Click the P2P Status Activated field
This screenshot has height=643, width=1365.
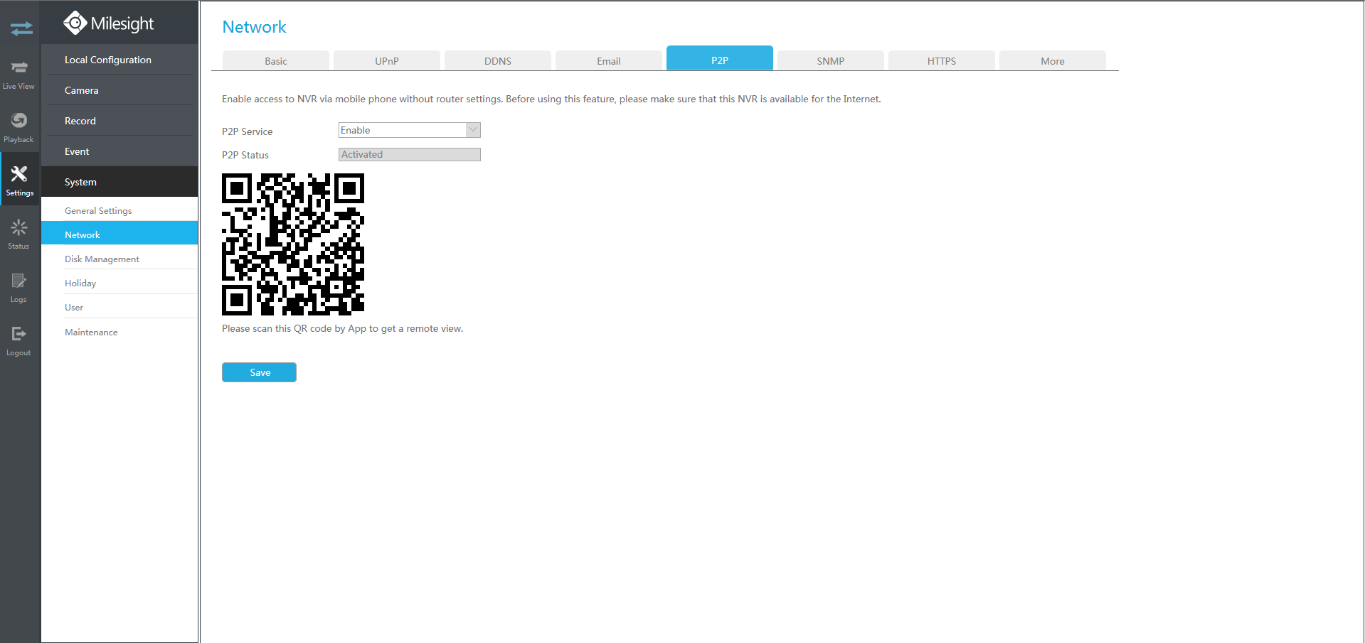point(409,154)
